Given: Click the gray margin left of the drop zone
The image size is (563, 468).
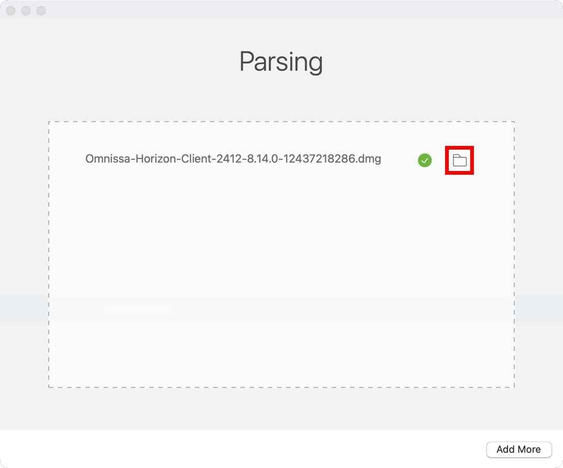Looking at the screenshot, I should pos(24,235).
